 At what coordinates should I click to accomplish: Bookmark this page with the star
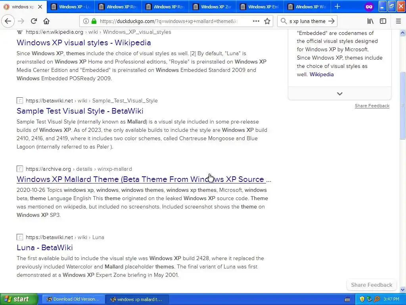coord(267,21)
